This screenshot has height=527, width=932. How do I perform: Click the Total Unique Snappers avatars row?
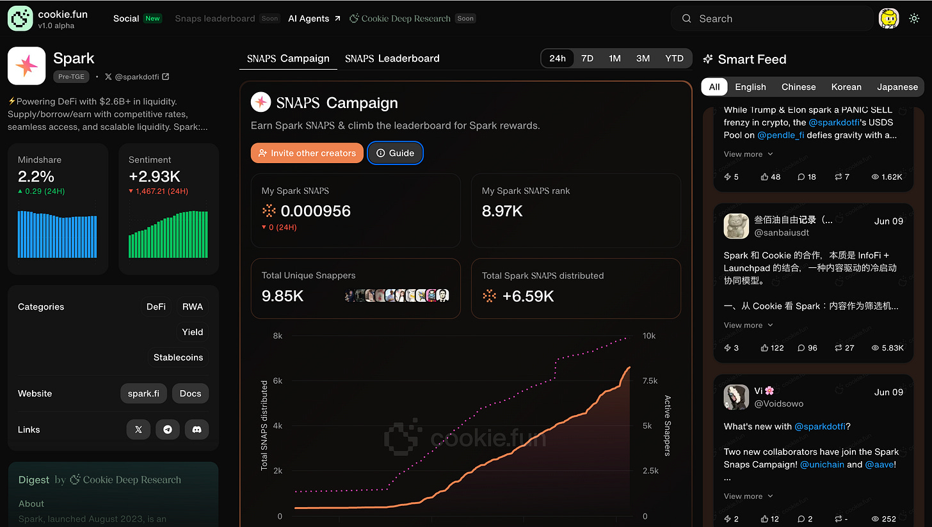(x=397, y=295)
